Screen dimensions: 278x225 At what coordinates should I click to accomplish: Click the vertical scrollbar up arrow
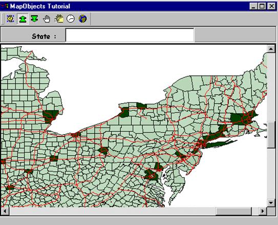tap(271, 49)
